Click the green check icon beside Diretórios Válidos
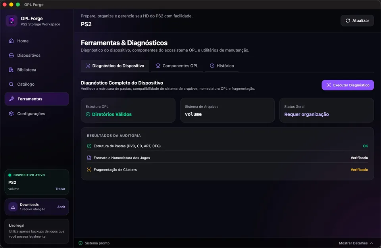Image resolution: width=381 pixels, height=248 pixels. (x=88, y=114)
